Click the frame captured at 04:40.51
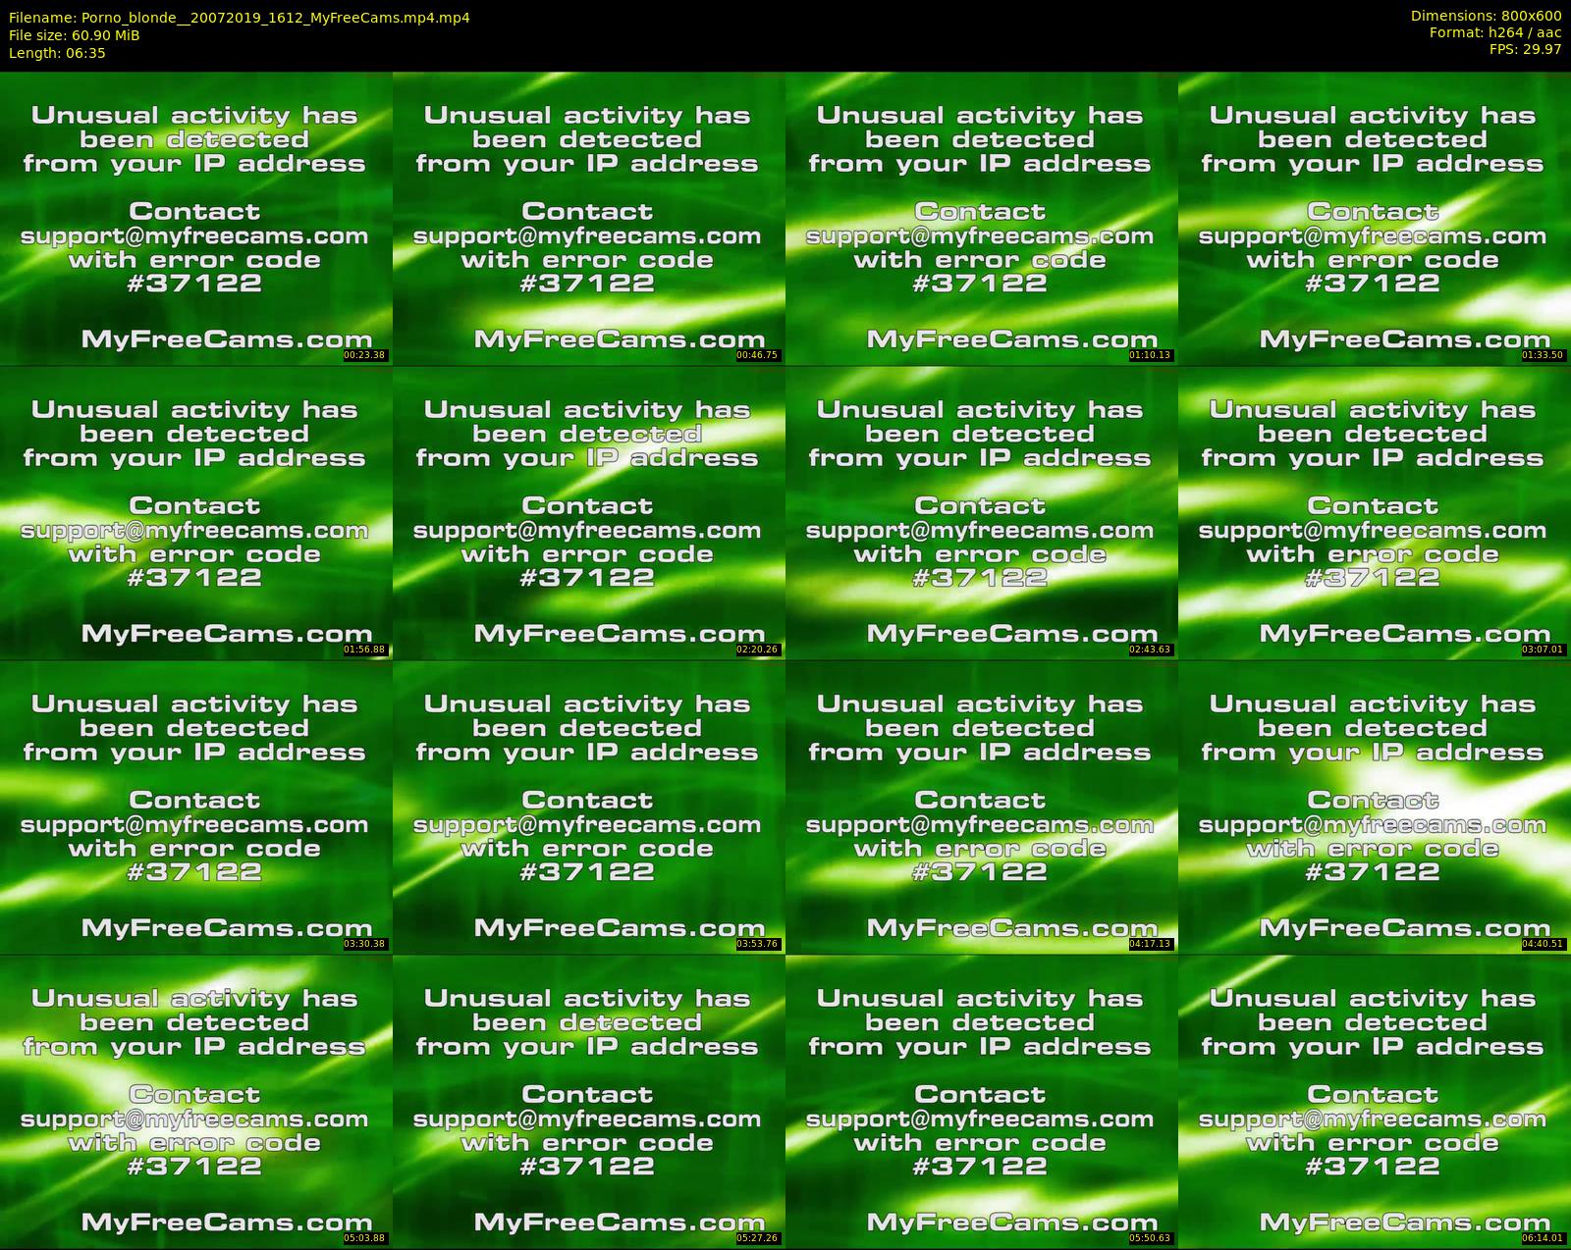The width and height of the screenshot is (1571, 1250). [x=1374, y=807]
